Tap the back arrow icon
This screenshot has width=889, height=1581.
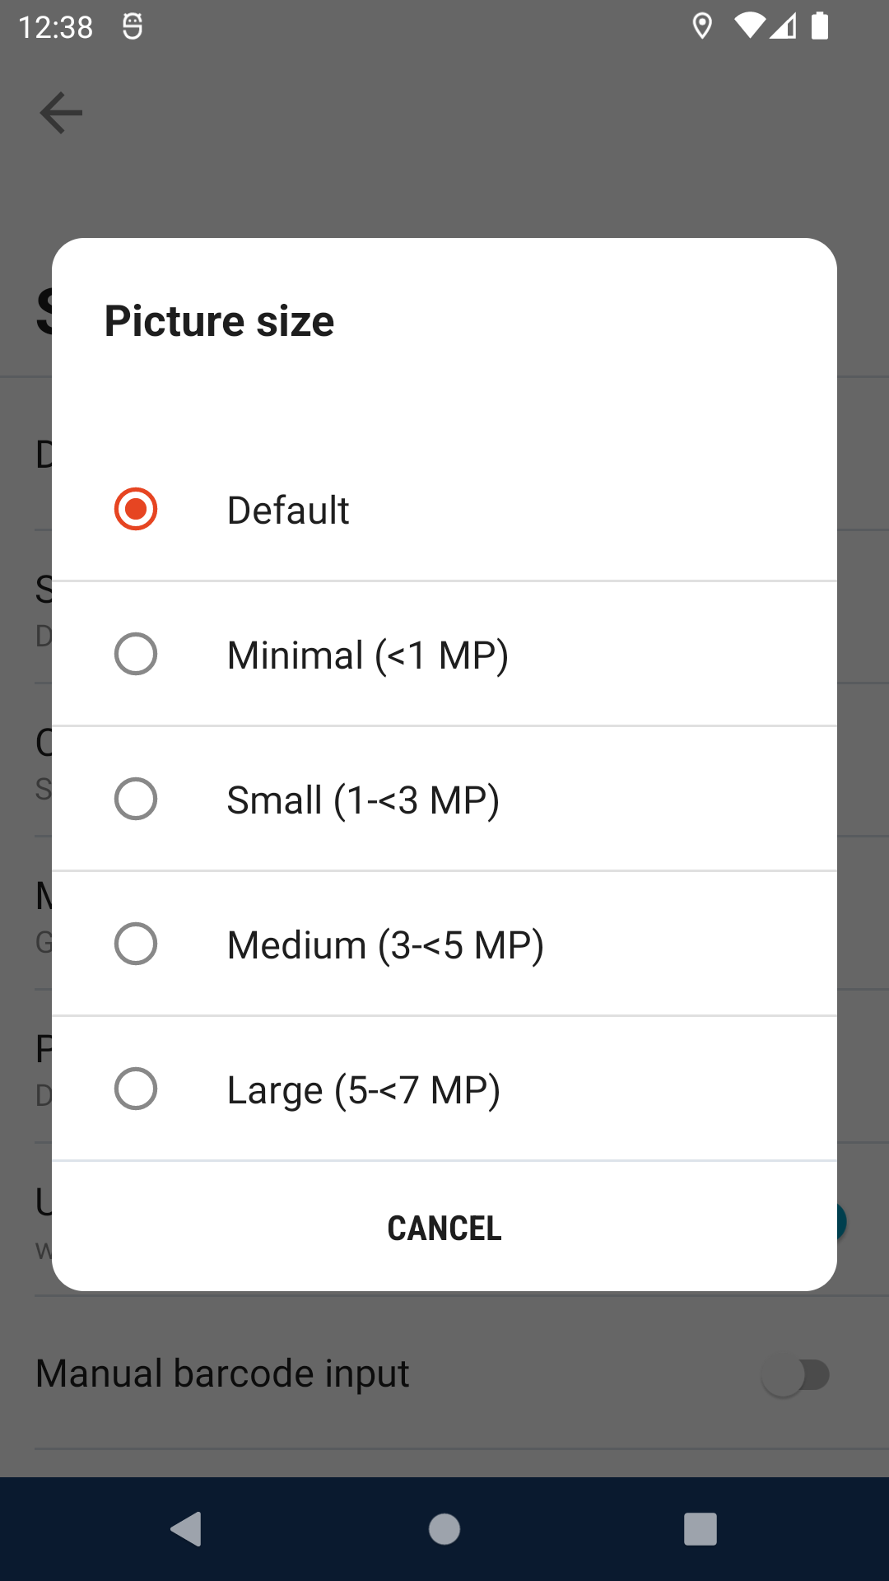(61, 113)
